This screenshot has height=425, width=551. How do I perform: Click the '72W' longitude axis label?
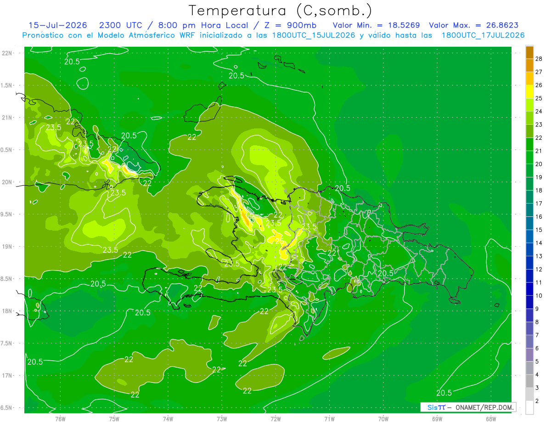275,419
